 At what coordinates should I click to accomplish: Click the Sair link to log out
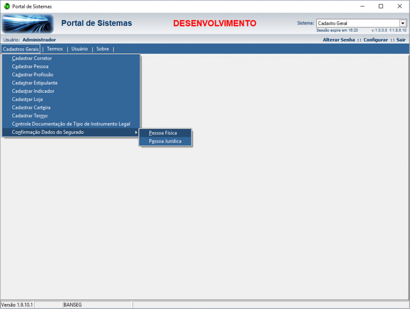pos(401,40)
